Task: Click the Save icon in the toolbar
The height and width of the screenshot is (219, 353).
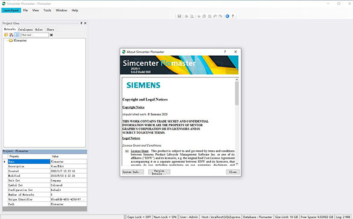Action: pos(179,16)
